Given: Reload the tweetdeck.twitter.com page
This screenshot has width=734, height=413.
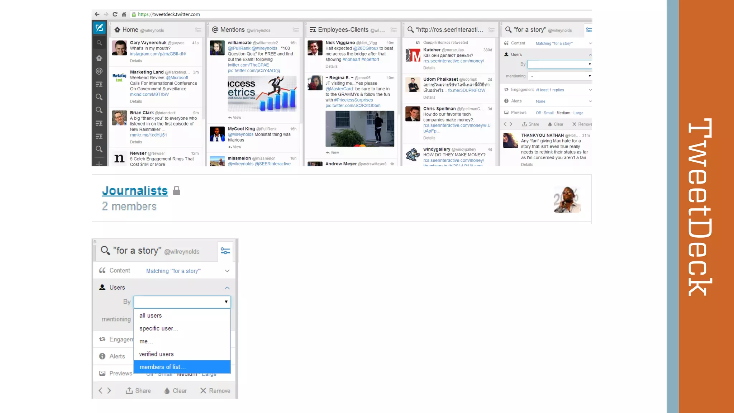Looking at the screenshot, I should point(115,14).
